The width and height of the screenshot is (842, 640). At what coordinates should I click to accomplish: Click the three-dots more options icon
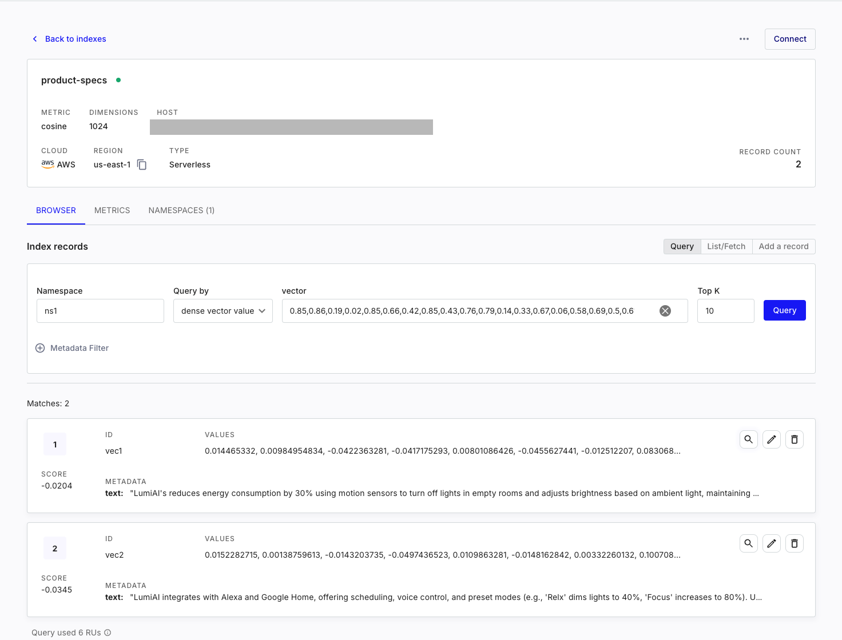click(744, 39)
